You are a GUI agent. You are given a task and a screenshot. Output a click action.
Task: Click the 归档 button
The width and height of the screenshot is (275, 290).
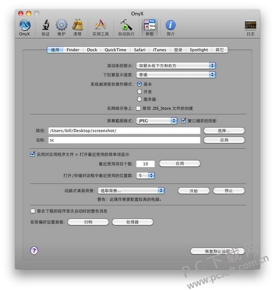click(x=88, y=222)
